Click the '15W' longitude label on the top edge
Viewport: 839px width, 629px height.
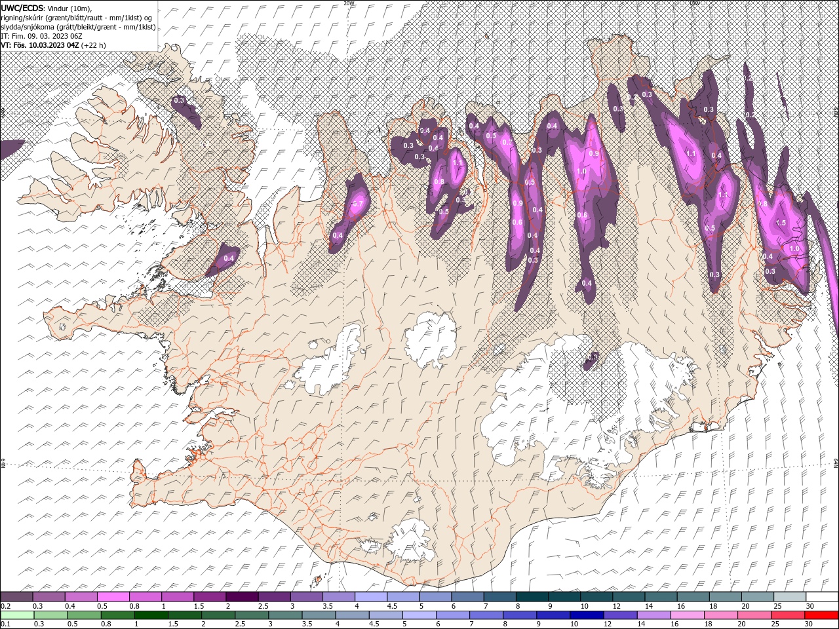click(x=694, y=3)
